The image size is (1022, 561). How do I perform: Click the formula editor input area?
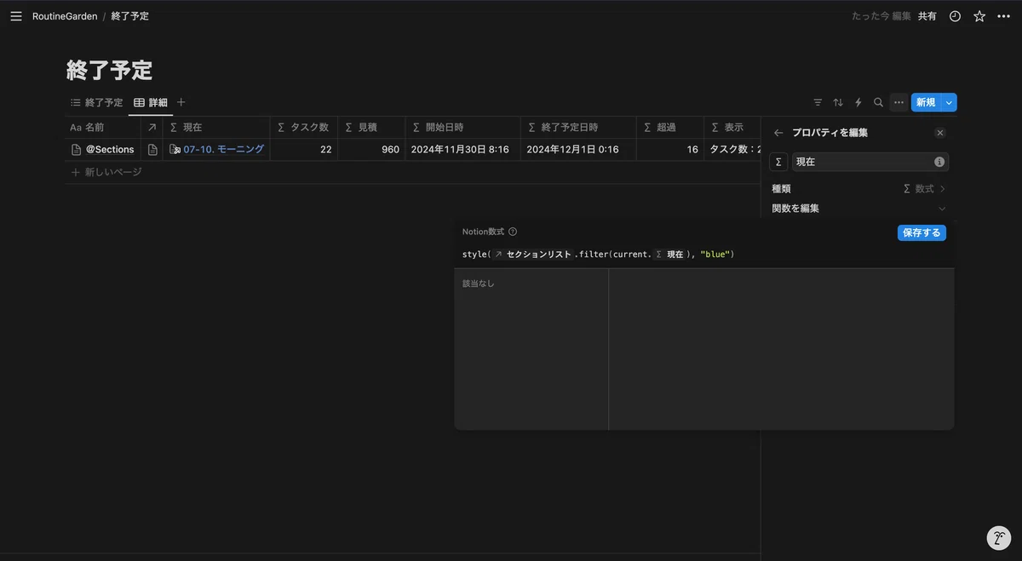click(704, 255)
